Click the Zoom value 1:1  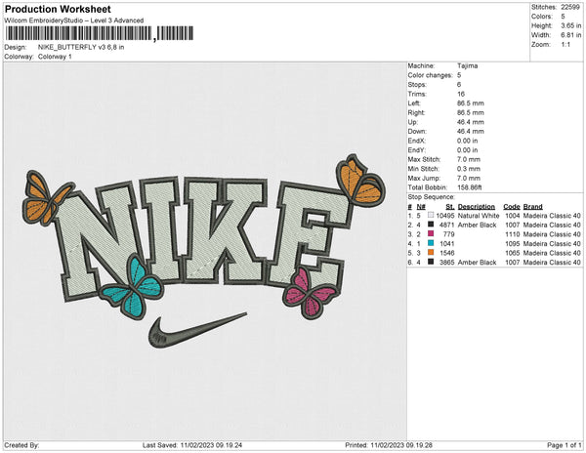tap(565, 45)
